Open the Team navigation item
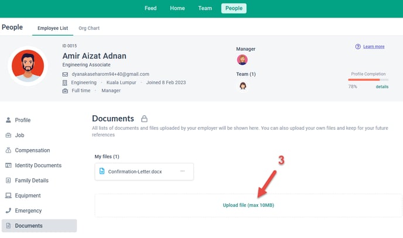Image resolution: width=403 pixels, height=238 pixels. (205, 8)
